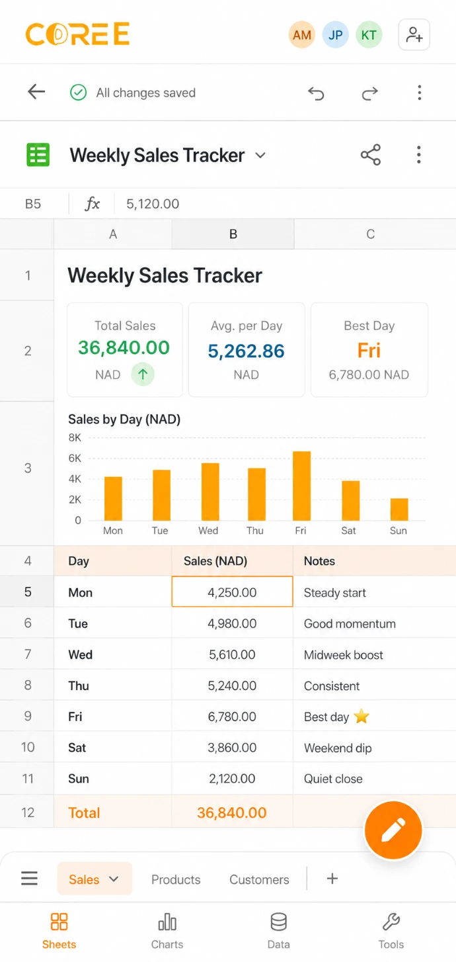Click the add collaborator icon
The image size is (456, 962).
click(x=414, y=35)
